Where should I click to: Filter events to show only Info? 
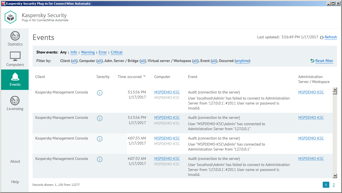[74, 52]
